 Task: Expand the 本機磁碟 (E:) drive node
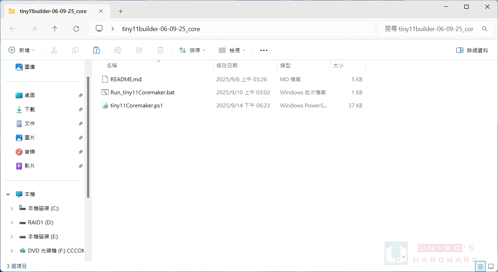coord(12,237)
